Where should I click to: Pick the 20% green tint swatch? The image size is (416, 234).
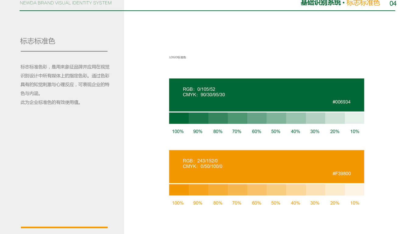335,118
